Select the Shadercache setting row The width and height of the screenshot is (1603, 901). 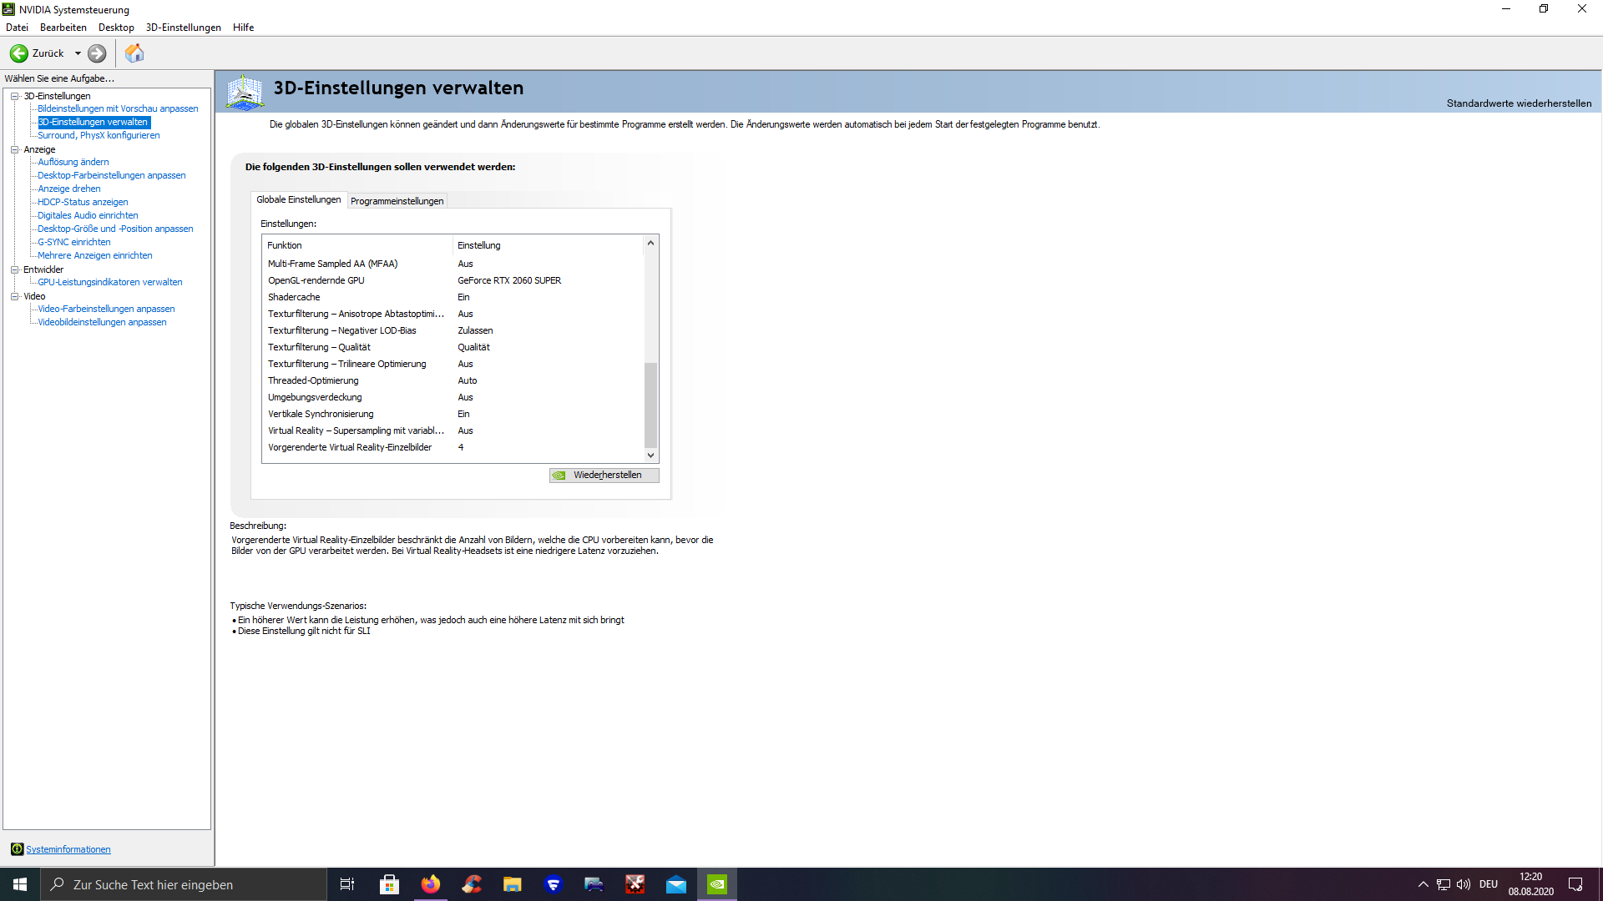coord(453,297)
